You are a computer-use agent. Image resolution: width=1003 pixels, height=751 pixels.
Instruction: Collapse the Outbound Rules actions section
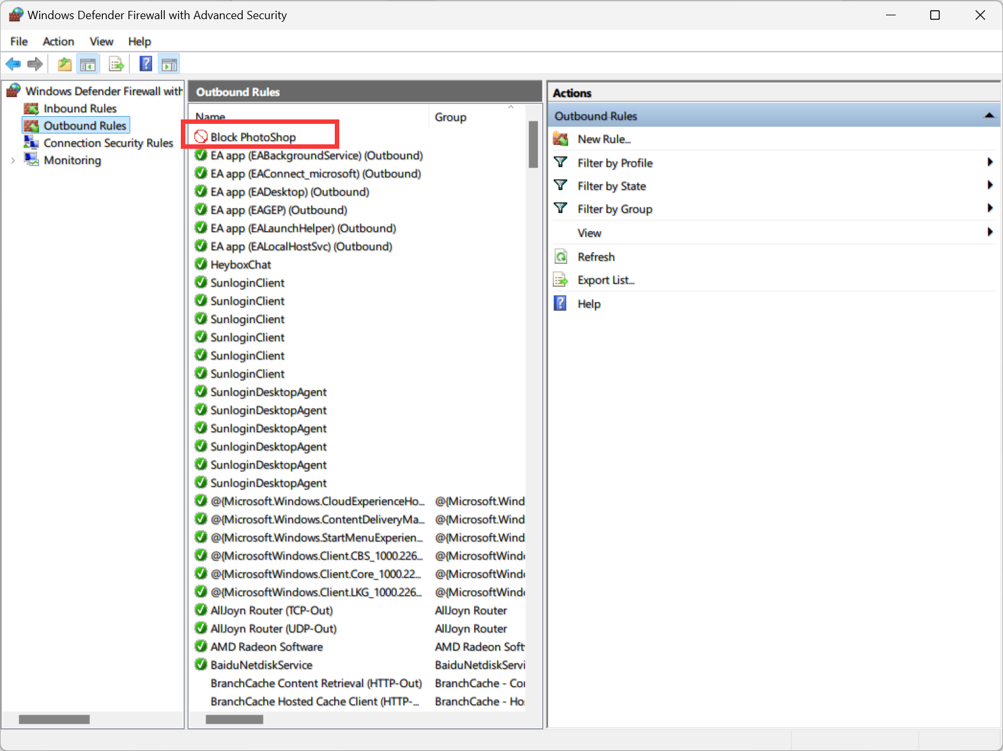tap(989, 116)
